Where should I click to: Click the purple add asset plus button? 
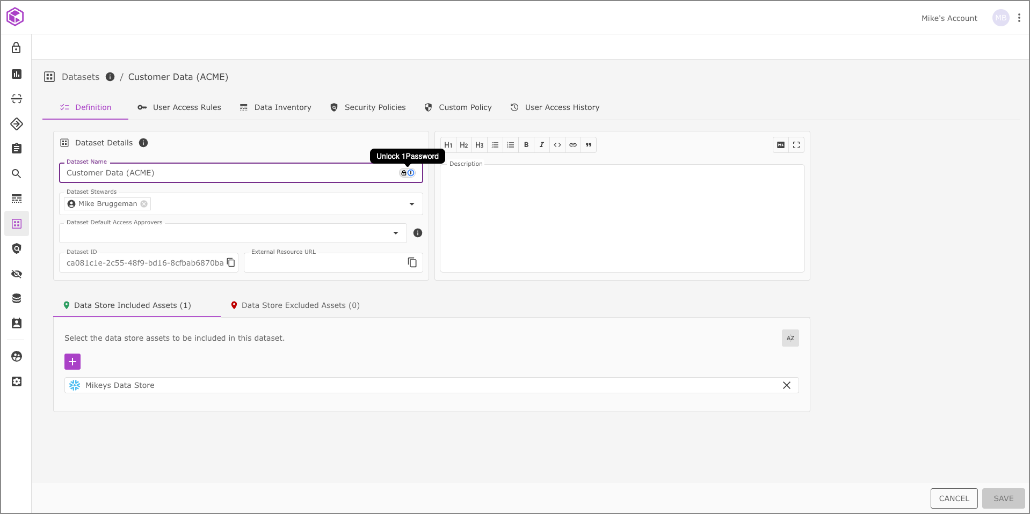[x=72, y=362]
